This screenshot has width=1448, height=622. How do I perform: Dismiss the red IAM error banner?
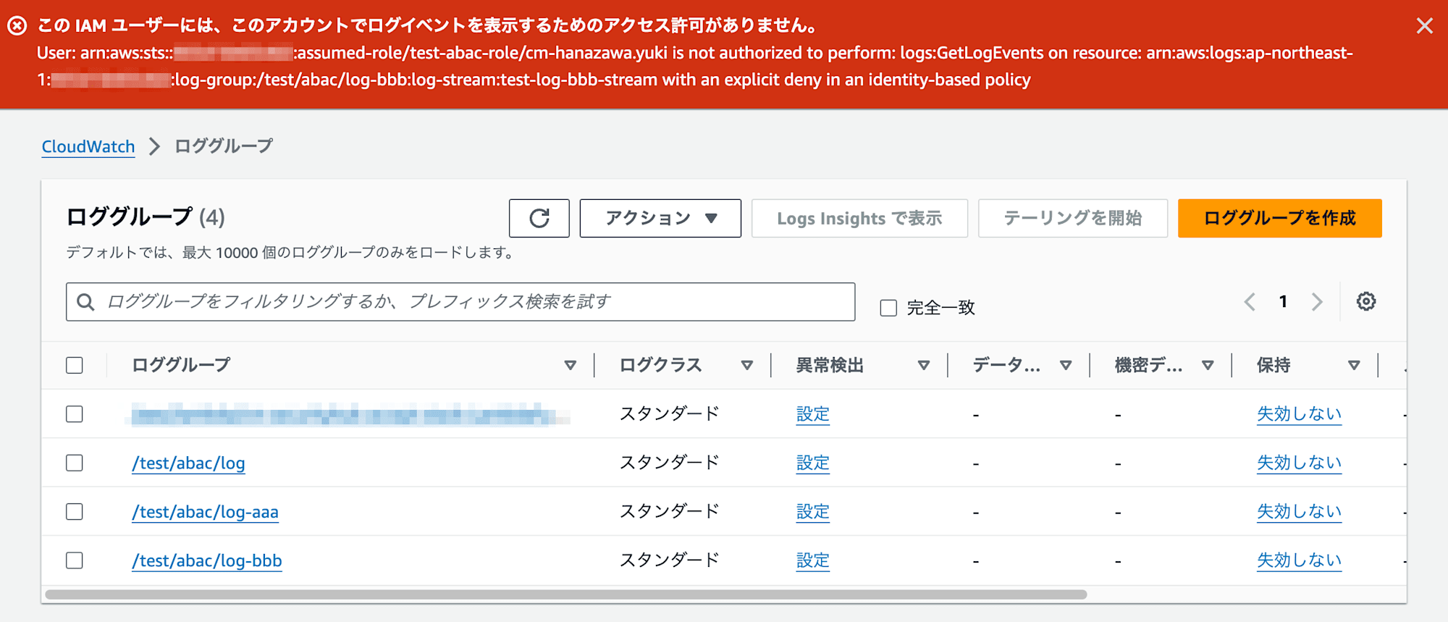[1424, 26]
